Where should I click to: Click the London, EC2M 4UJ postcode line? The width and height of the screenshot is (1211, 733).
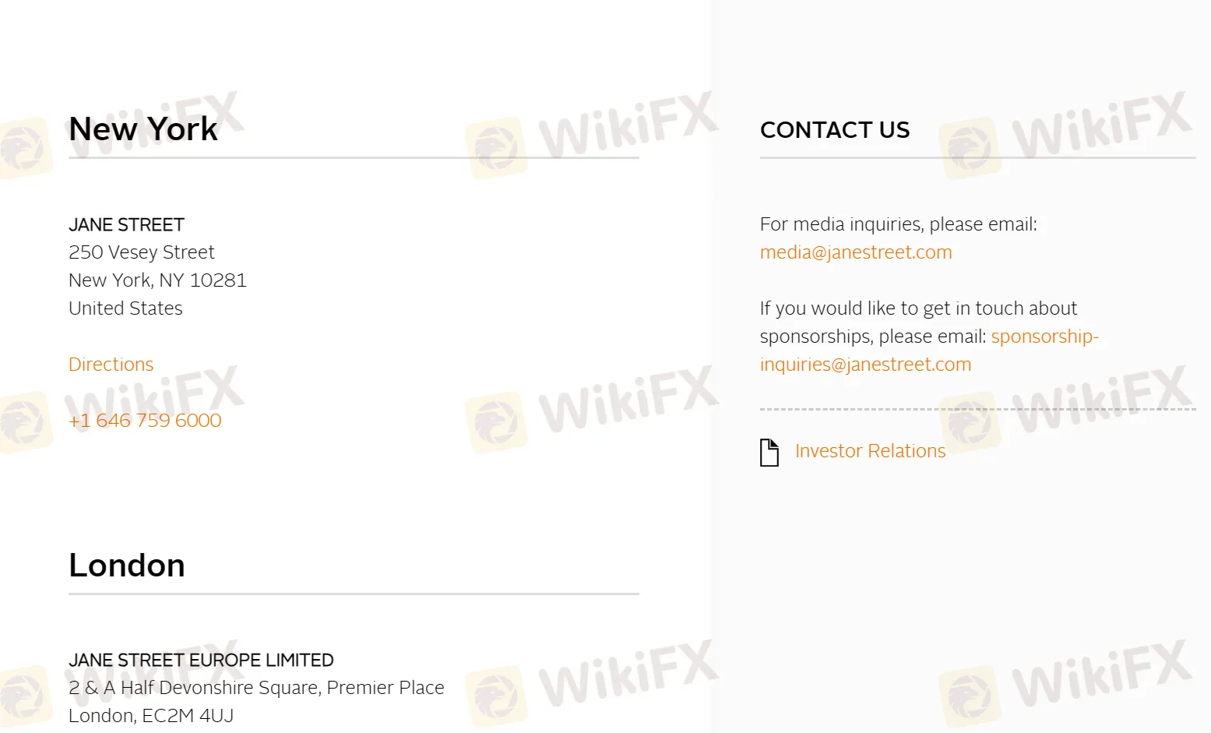pyautogui.click(x=151, y=716)
